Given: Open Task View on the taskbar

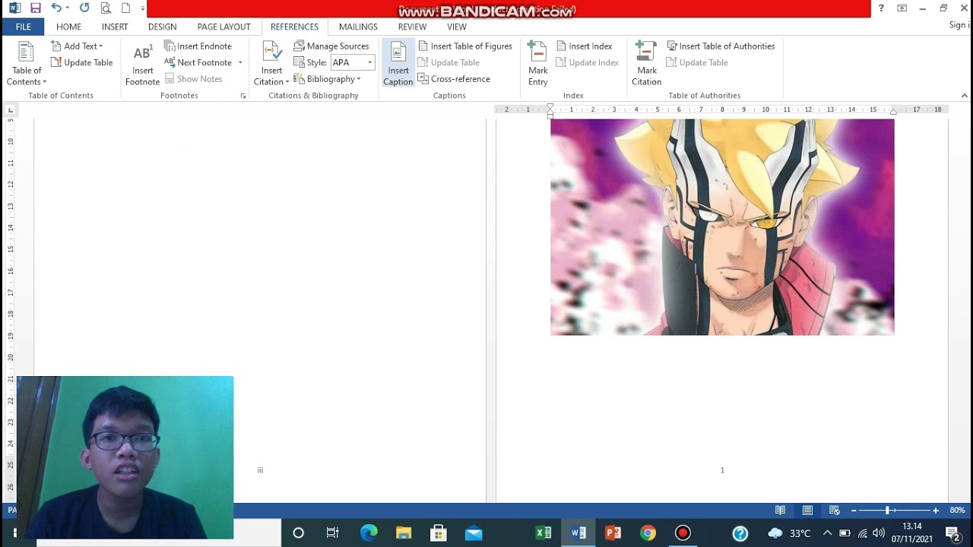Looking at the screenshot, I should tap(333, 533).
